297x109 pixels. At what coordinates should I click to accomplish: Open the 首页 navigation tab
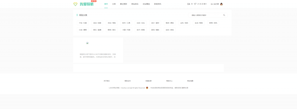pos(106,4)
